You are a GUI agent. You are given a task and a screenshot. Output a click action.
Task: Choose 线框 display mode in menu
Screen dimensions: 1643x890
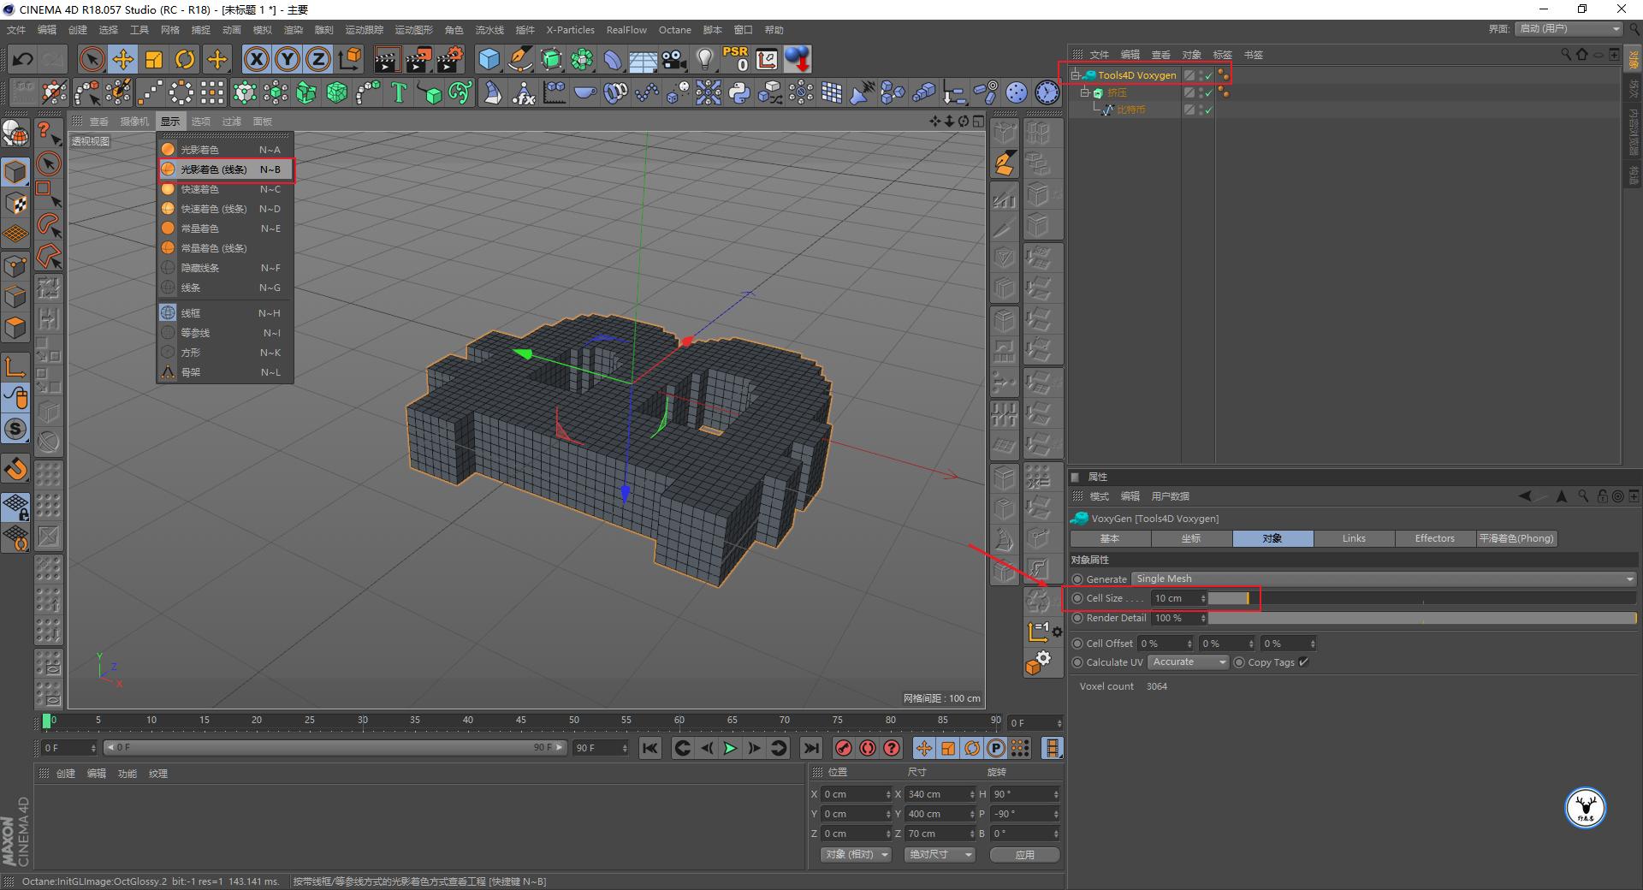(191, 313)
